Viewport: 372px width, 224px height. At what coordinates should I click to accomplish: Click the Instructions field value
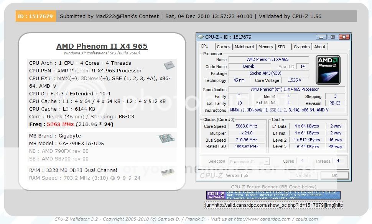point(286,110)
